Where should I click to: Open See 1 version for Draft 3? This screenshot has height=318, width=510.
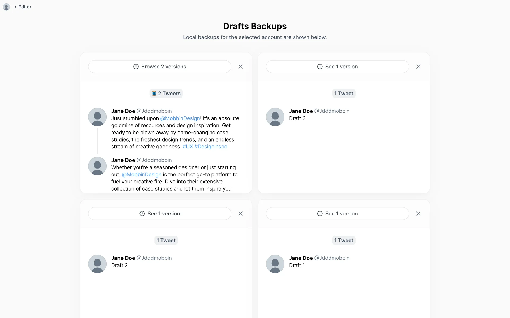(x=337, y=67)
